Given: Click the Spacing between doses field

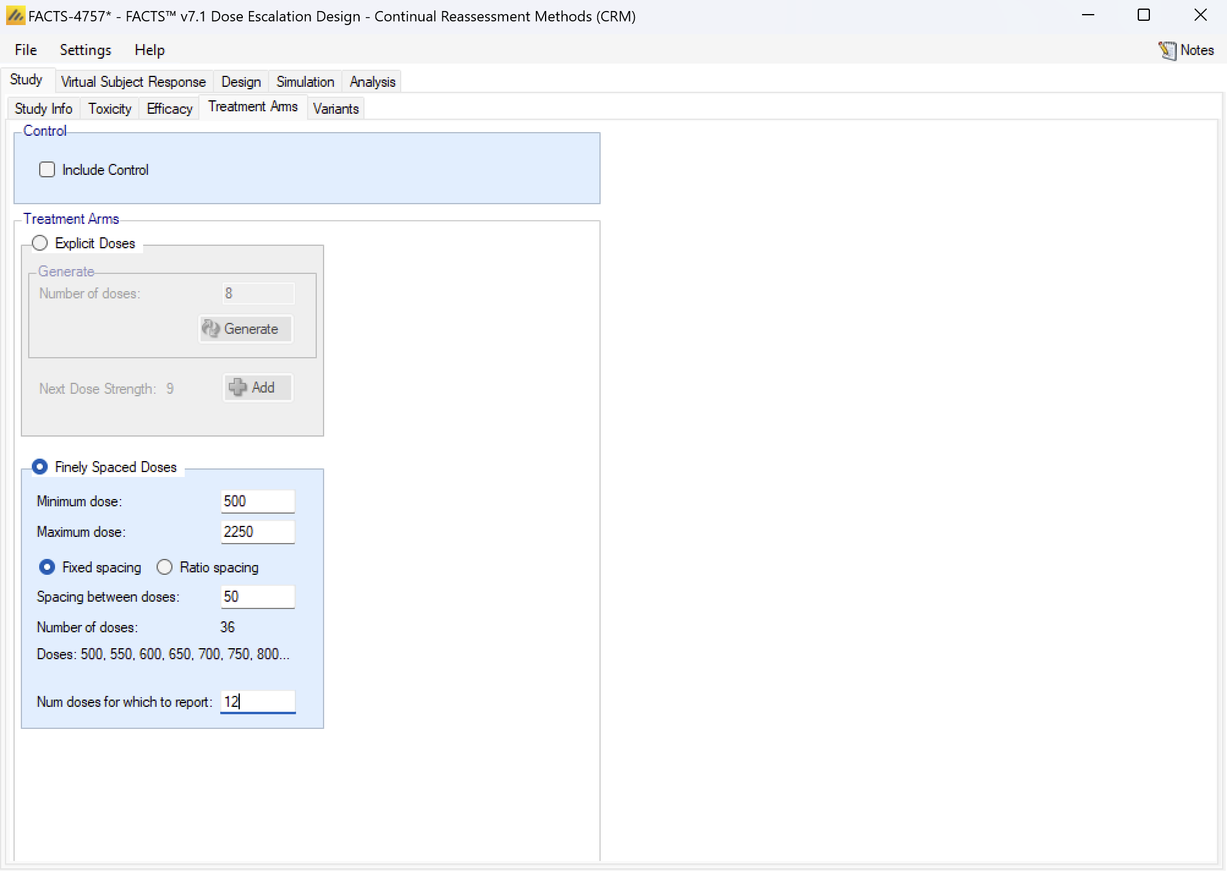Looking at the screenshot, I should coord(257,597).
